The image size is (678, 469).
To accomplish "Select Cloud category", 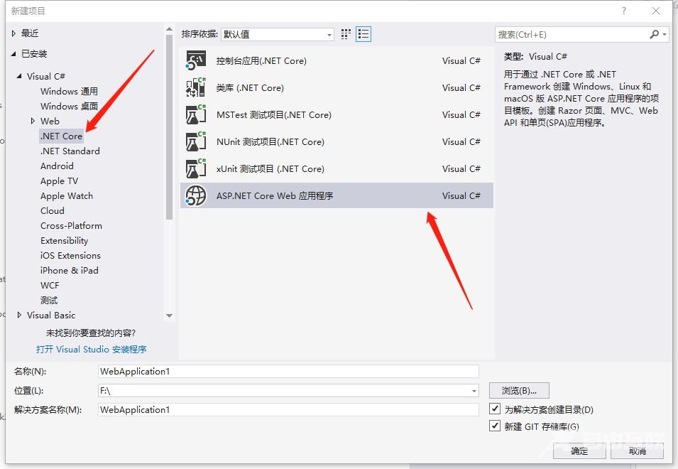I will pos(53,211).
